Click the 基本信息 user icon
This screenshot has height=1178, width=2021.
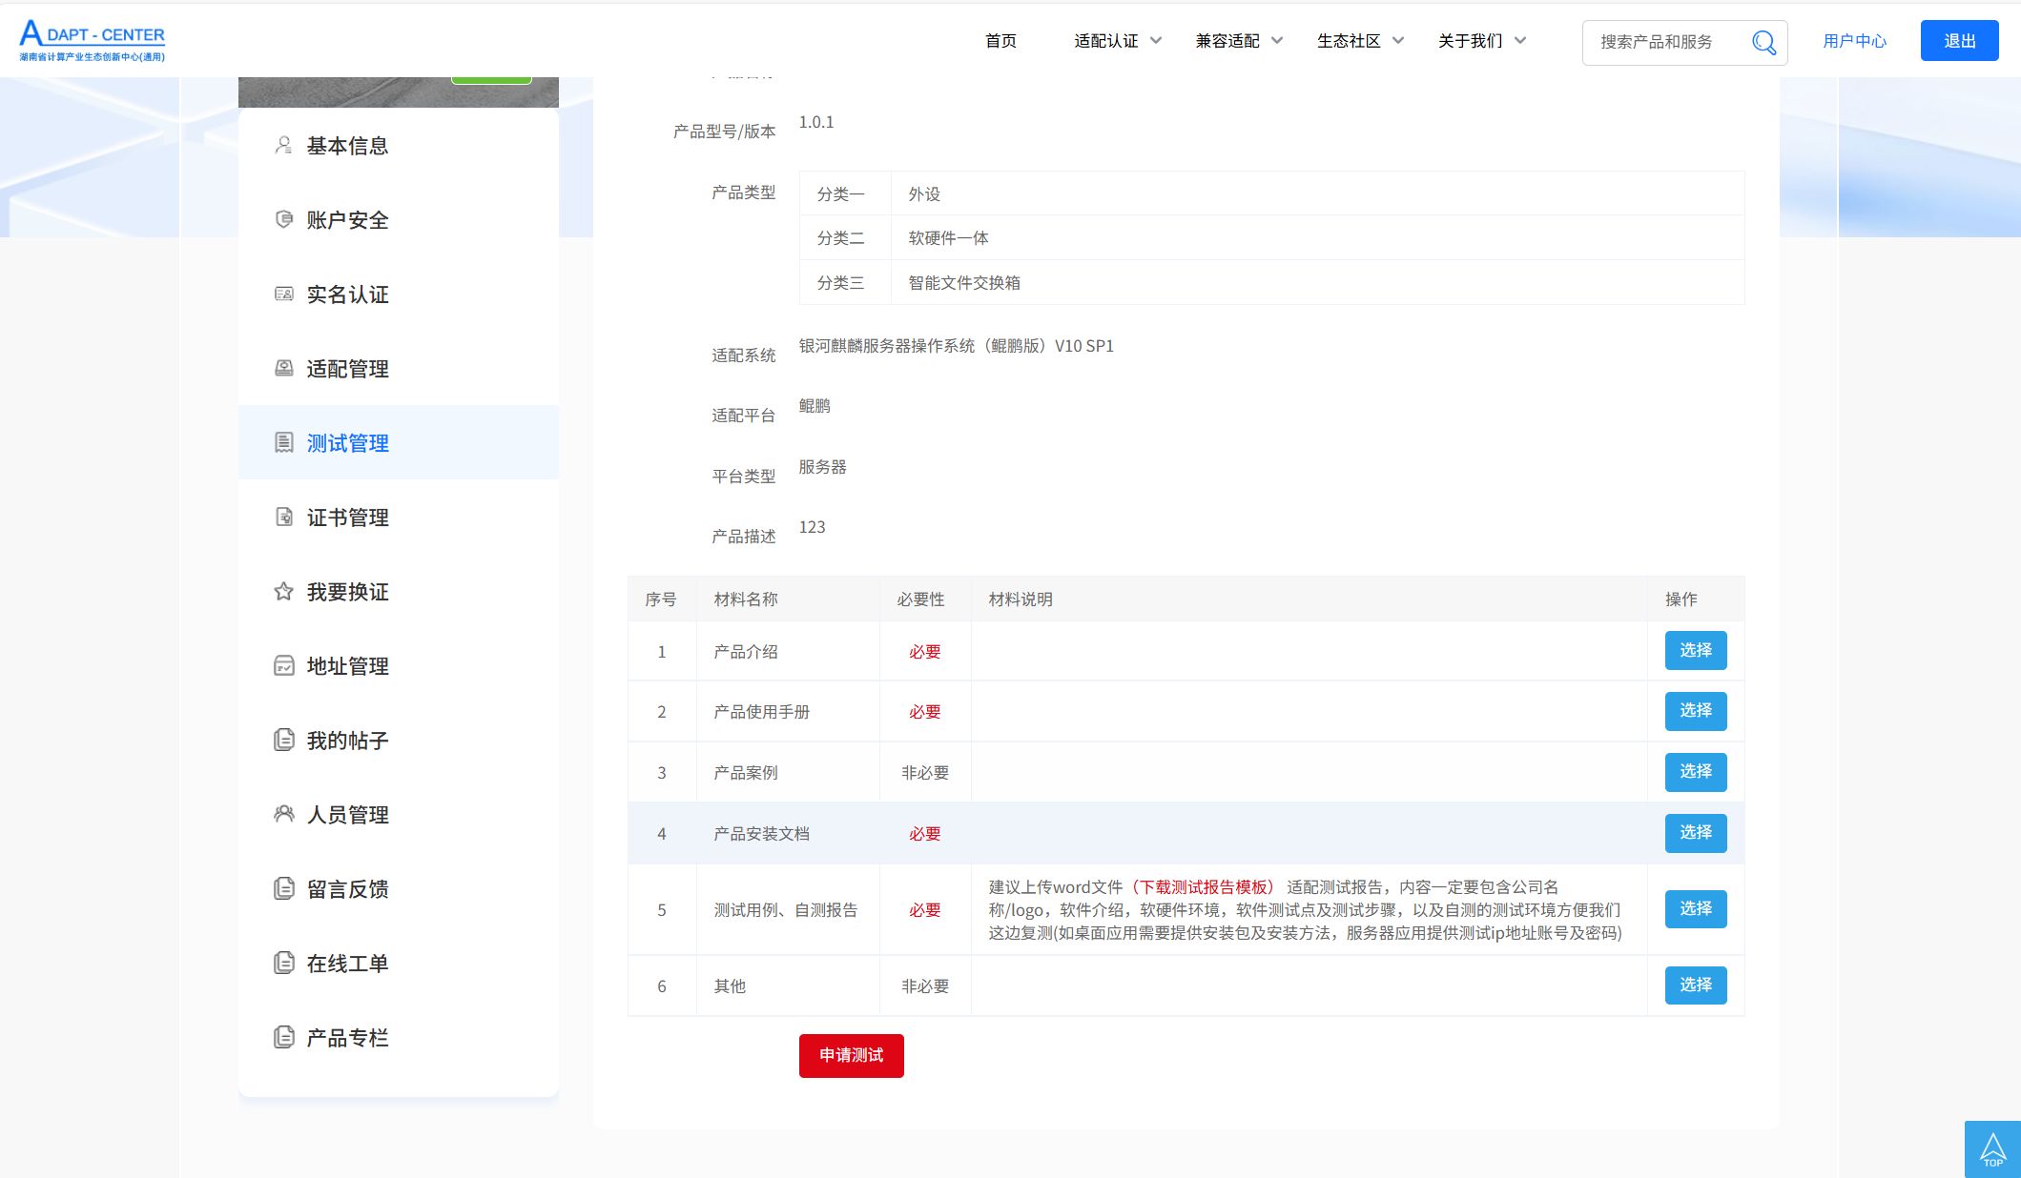283,146
